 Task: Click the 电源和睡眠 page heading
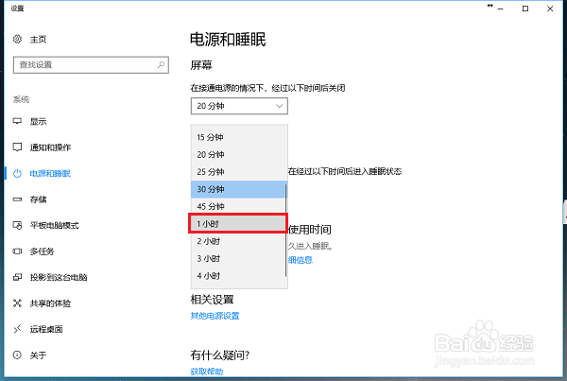228,40
